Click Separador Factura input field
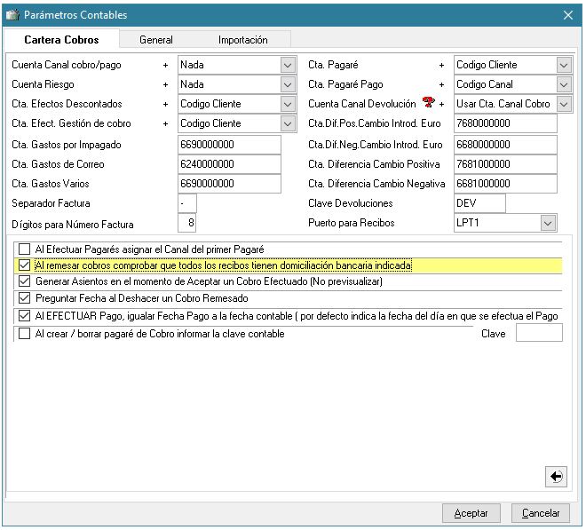The height and width of the screenshot is (530, 586). click(186, 203)
